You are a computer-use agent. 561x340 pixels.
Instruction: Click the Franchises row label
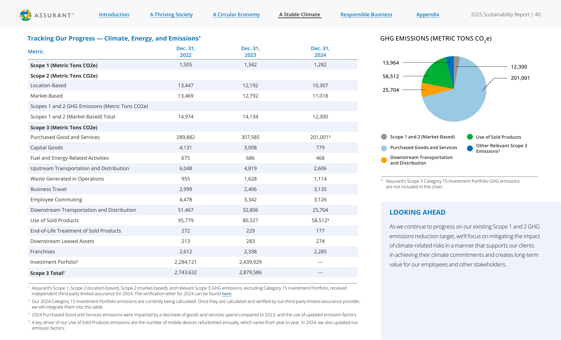tap(42, 251)
